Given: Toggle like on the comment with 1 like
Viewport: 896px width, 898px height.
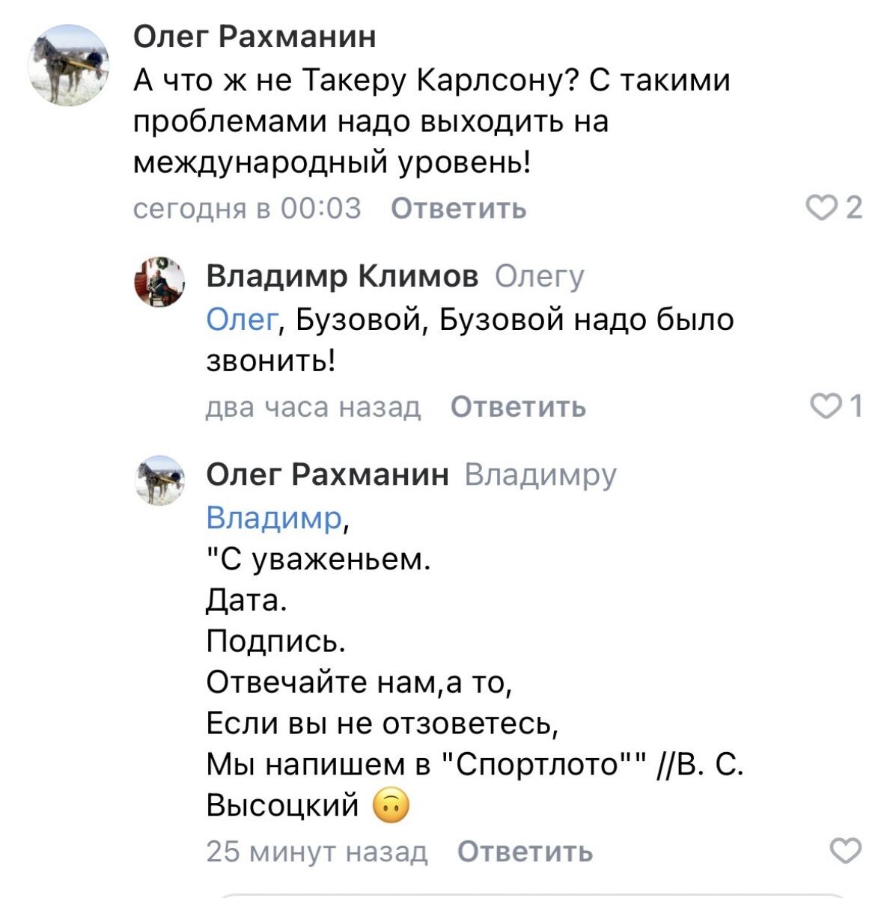Looking at the screenshot, I should pos(827,406).
